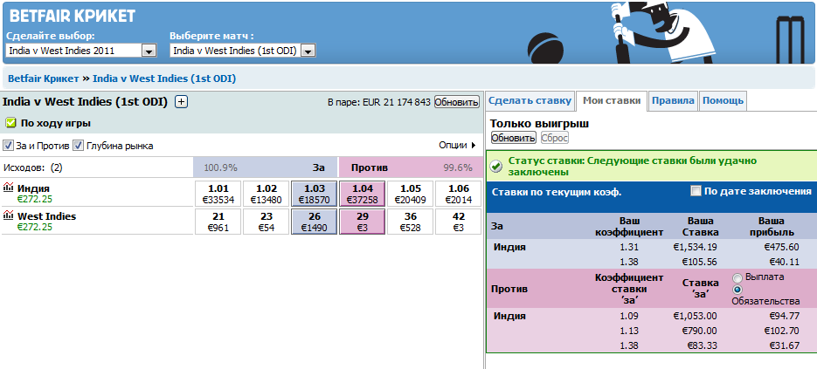Enable the По дате заключения checkbox

click(x=696, y=191)
